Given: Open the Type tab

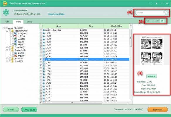Looking at the screenshot, I should pyautogui.click(x=18, y=22).
